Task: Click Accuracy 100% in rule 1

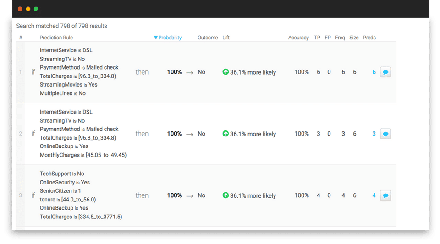Action: (x=302, y=72)
